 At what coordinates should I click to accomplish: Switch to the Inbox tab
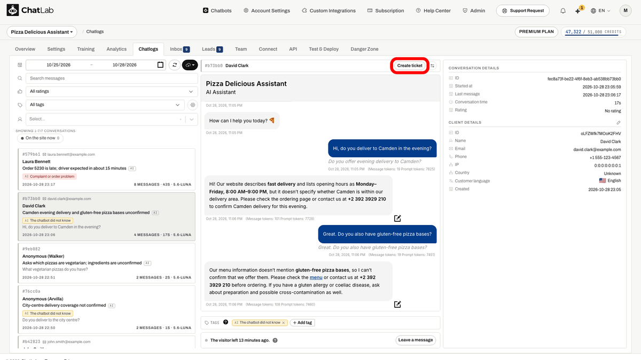tap(179, 49)
